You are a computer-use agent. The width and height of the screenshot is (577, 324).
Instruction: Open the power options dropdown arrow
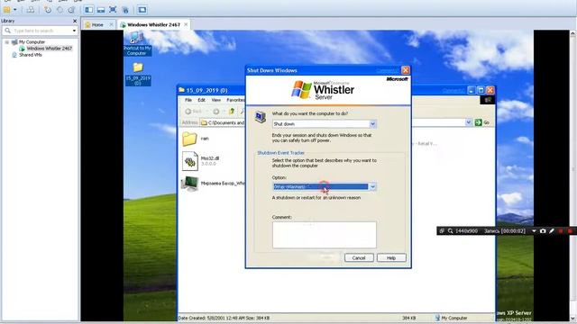coord(15,10)
